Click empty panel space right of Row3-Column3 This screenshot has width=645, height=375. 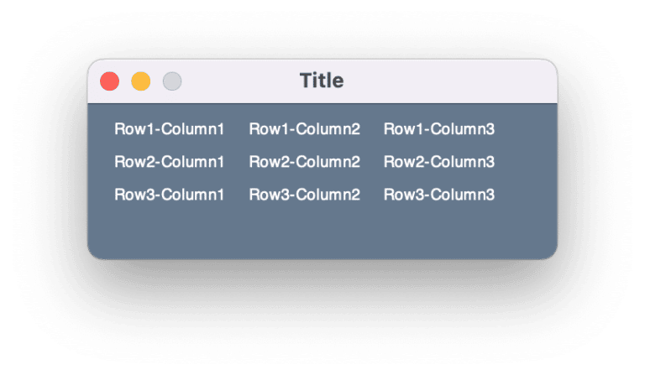(x=527, y=195)
